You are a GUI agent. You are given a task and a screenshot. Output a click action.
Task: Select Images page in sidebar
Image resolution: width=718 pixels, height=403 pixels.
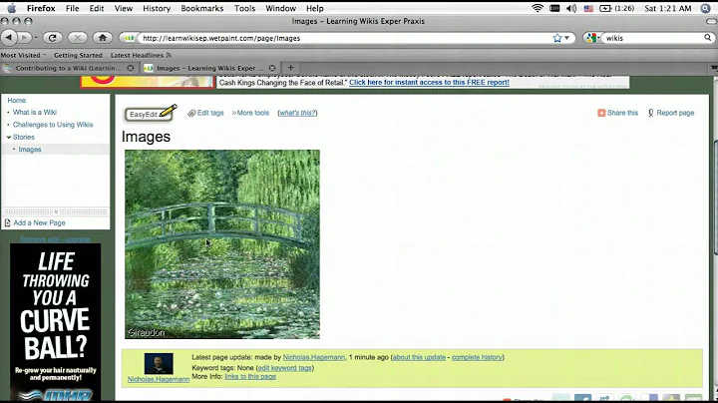point(30,150)
